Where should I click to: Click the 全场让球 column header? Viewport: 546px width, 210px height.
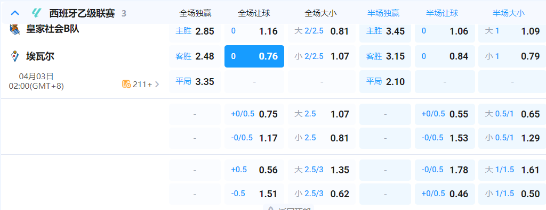click(x=254, y=13)
